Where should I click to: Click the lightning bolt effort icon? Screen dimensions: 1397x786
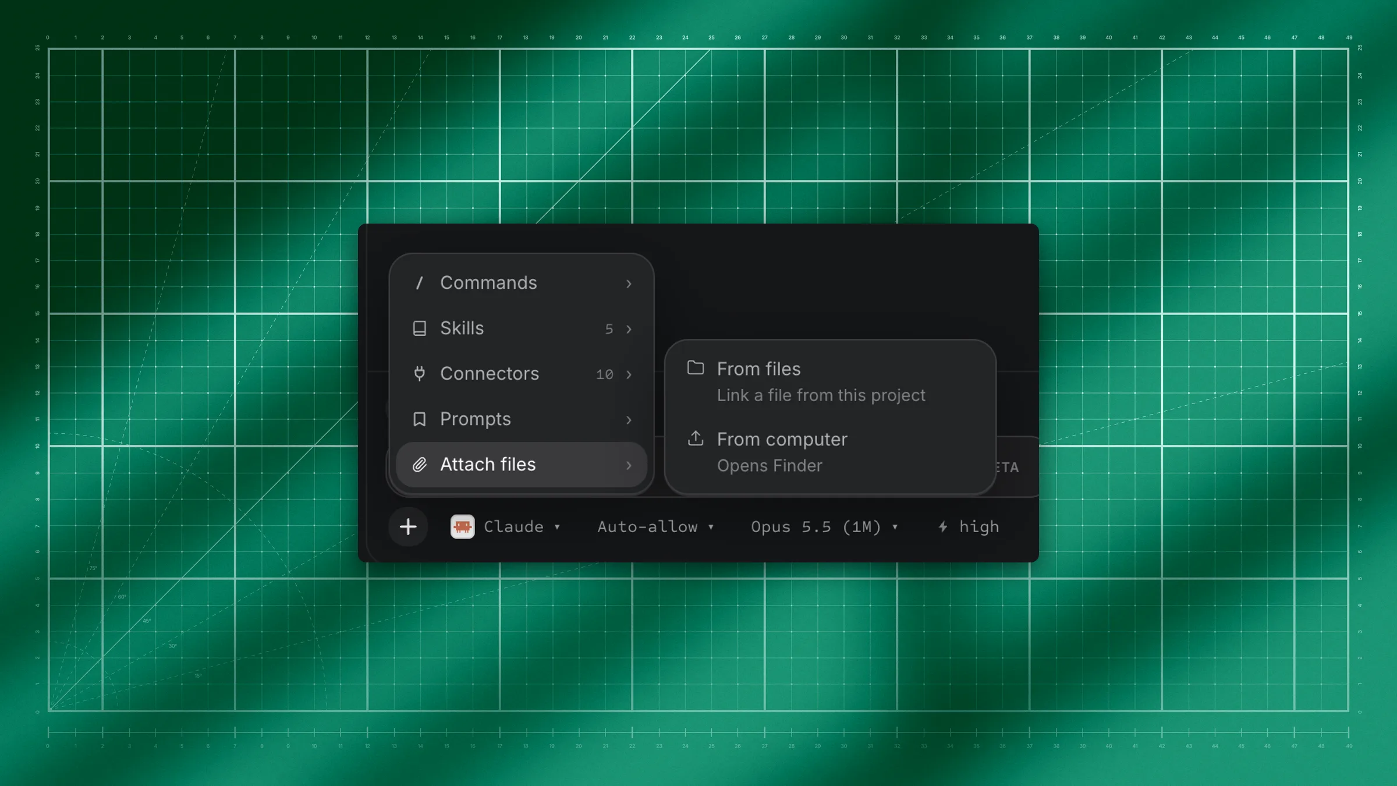943,527
